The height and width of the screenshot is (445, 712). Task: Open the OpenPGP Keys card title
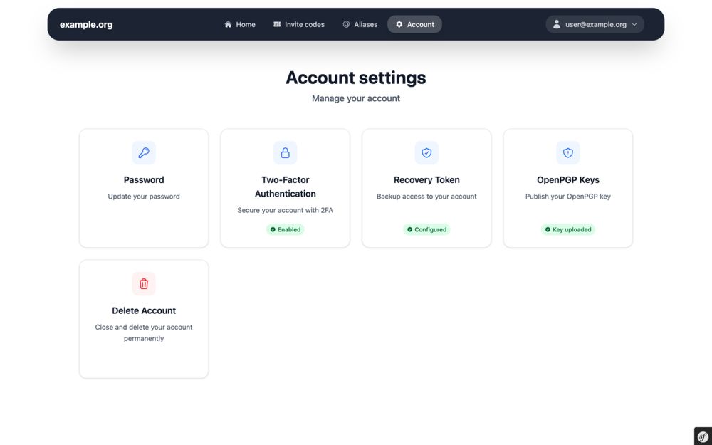tap(568, 180)
